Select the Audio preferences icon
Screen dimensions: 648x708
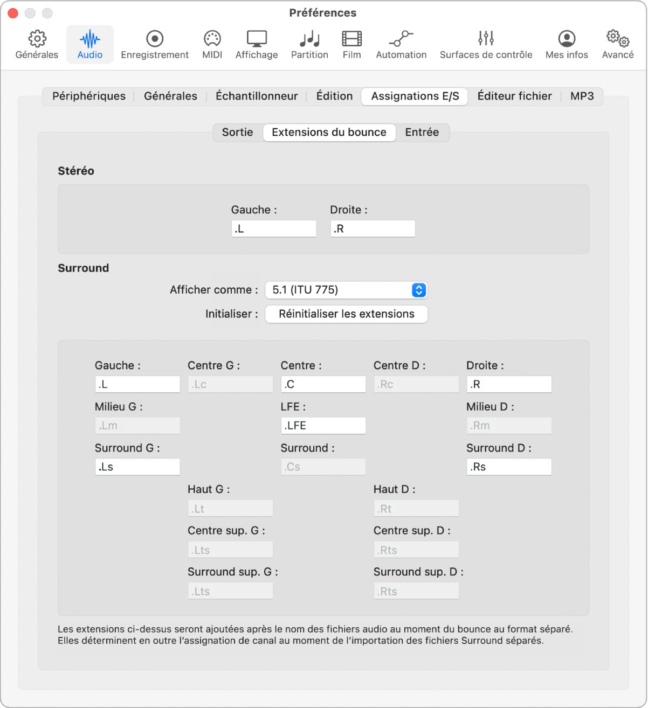coord(89,44)
